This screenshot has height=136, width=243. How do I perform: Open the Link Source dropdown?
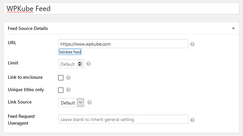point(71,102)
